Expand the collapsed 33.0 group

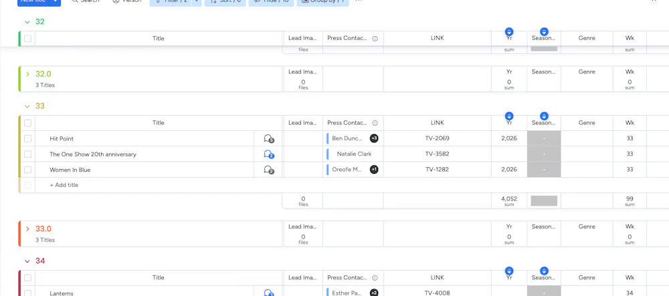pyautogui.click(x=27, y=229)
